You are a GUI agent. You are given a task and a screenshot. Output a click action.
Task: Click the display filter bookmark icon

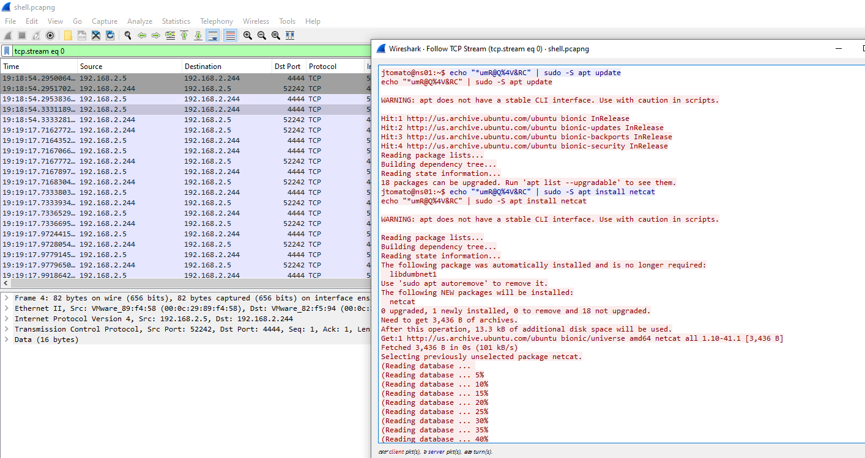point(7,51)
